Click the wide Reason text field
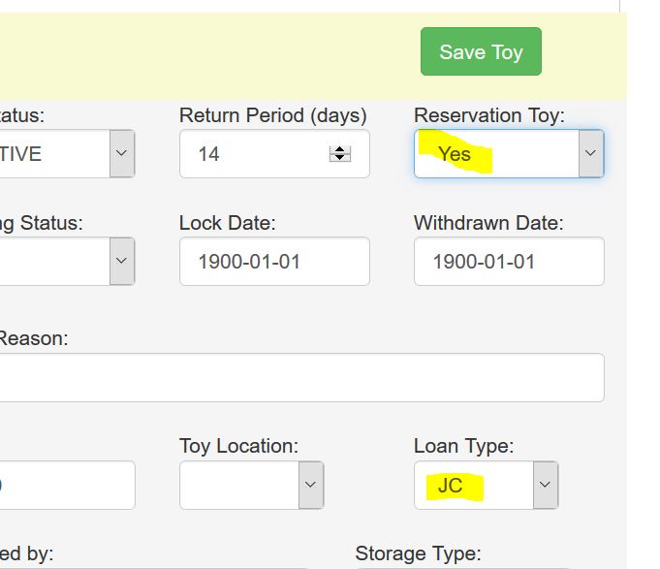Image resolution: width=660 pixels, height=569 pixels. pyautogui.click(x=300, y=378)
